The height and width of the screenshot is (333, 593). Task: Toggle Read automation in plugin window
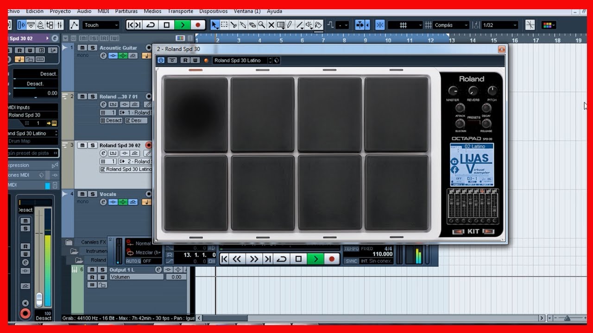[185, 60]
